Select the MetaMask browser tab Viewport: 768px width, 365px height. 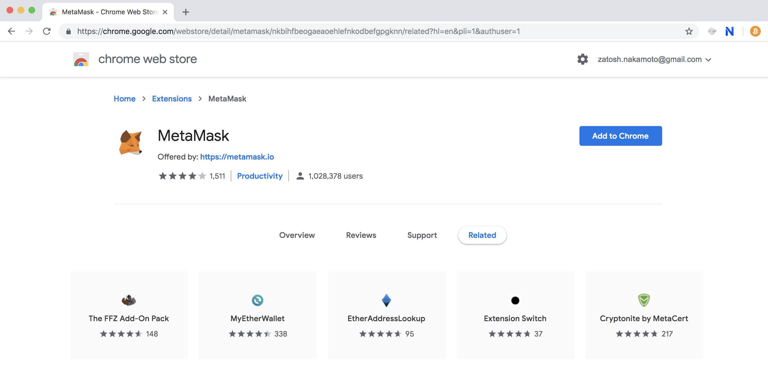[x=108, y=12]
